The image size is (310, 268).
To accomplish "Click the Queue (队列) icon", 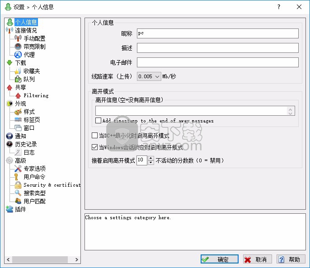I will click(x=18, y=79).
